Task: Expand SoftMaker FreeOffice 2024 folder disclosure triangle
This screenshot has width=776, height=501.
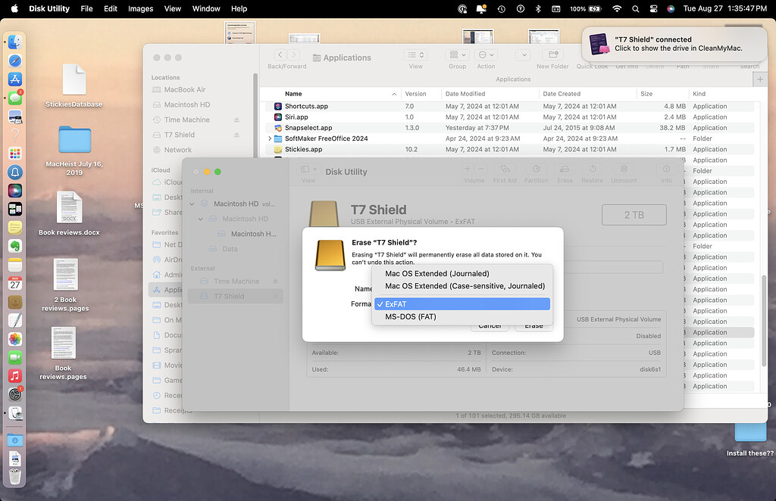Action: [x=270, y=138]
